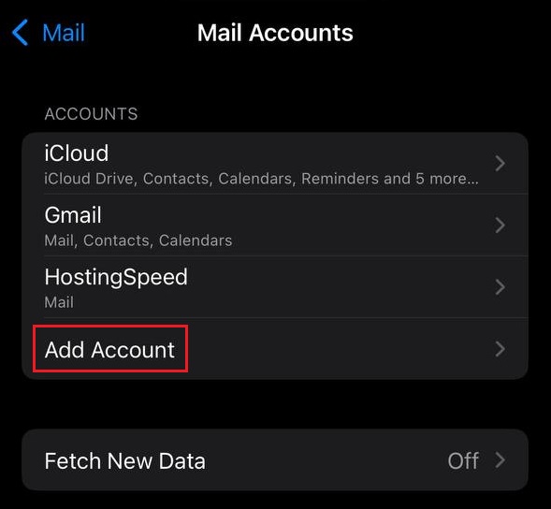
Task: Tap the HostingSpeed row chevron
Action: pos(500,287)
